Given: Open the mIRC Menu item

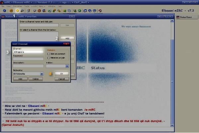Looking at the screenshot, I should pyautogui.click(x=38, y=6).
